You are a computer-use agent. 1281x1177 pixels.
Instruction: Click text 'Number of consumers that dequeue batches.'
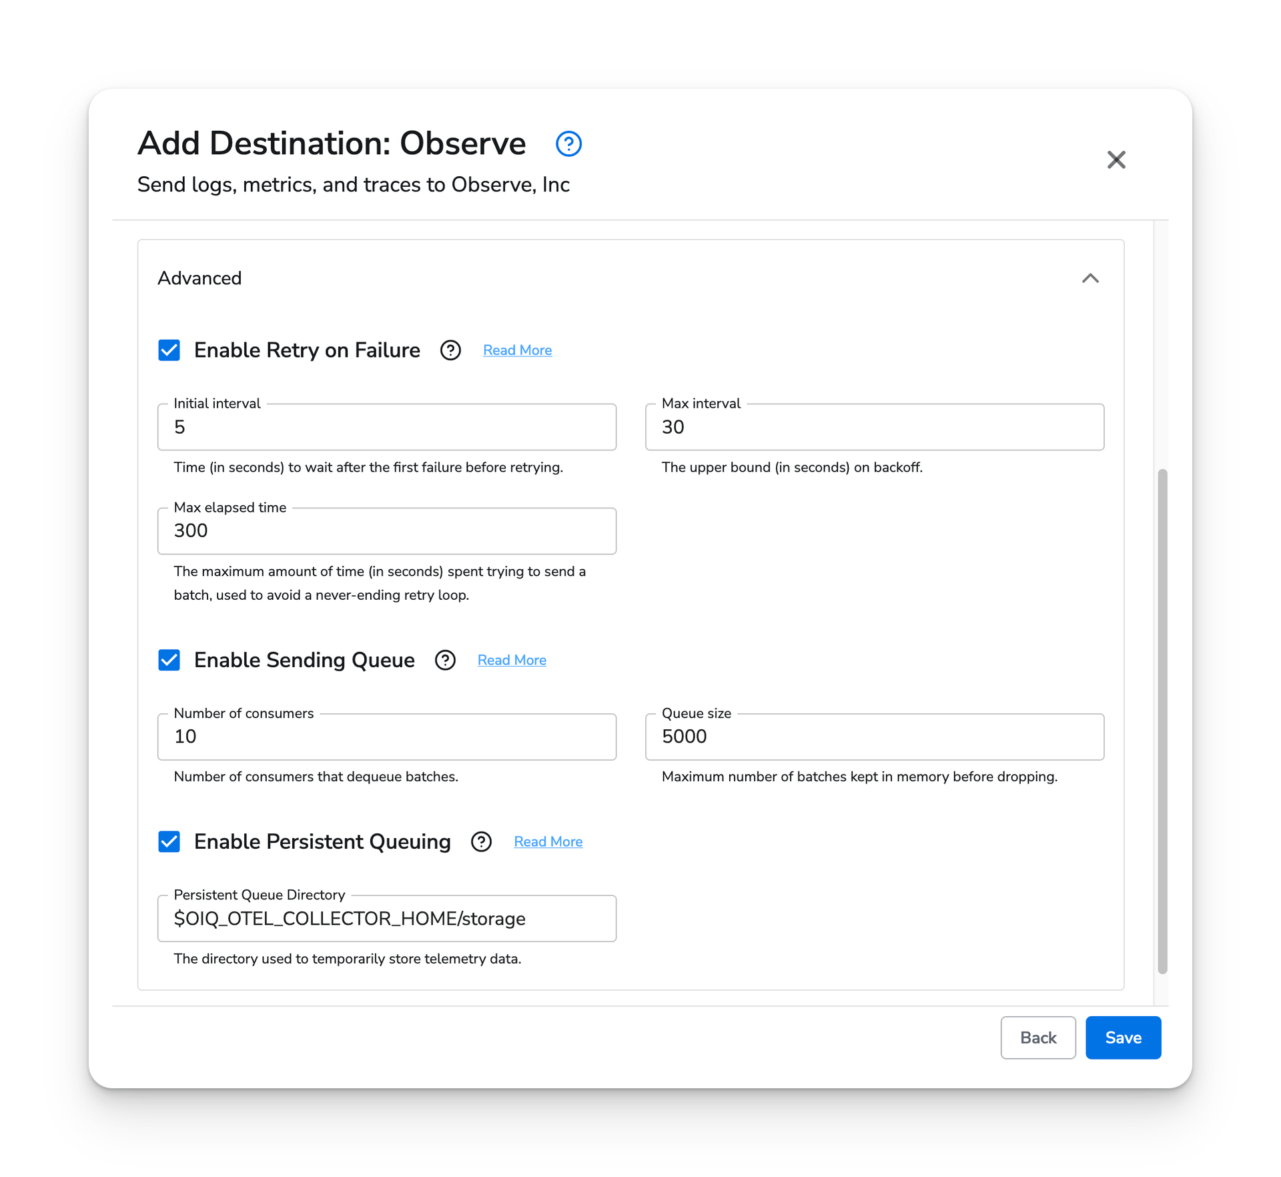click(x=316, y=777)
